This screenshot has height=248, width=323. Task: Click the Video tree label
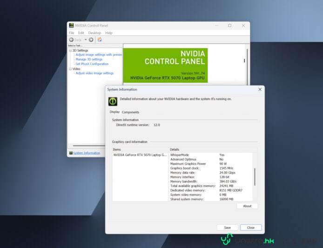[x=76, y=69]
